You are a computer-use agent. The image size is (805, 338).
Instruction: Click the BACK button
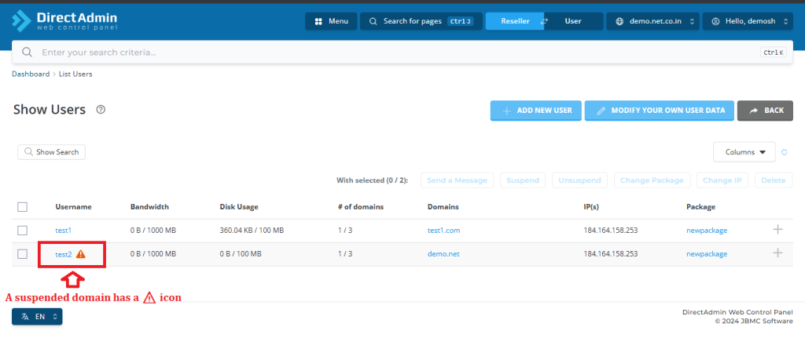click(x=765, y=110)
